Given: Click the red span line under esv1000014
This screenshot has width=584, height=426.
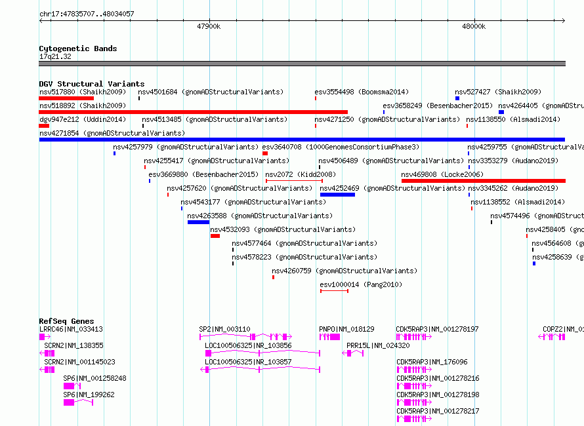Looking at the screenshot, I should coord(335,291).
